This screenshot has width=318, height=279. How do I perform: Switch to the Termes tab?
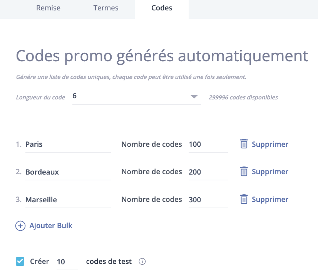pyautogui.click(x=106, y=8)
